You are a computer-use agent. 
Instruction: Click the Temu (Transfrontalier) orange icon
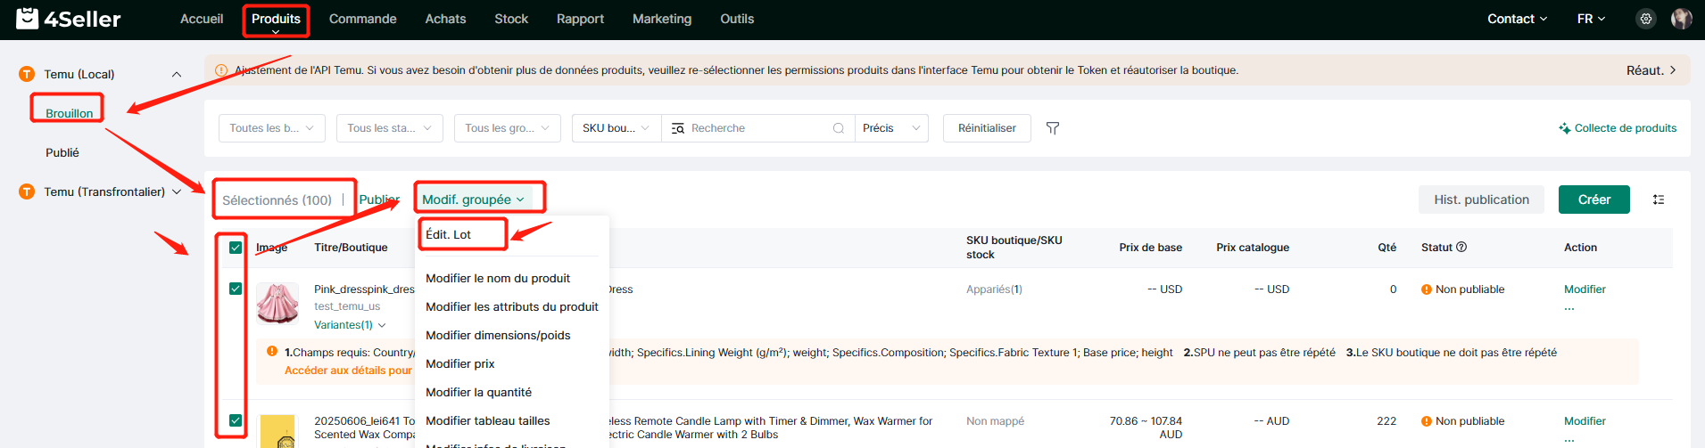tap(27, 191)
